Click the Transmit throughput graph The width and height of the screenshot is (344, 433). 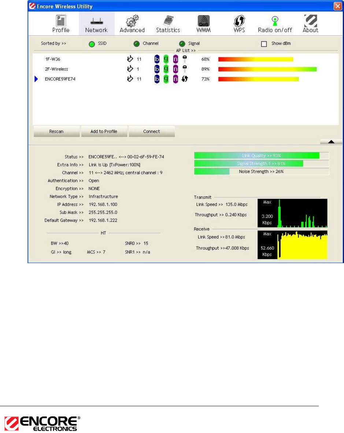click(x=292, y=213)
